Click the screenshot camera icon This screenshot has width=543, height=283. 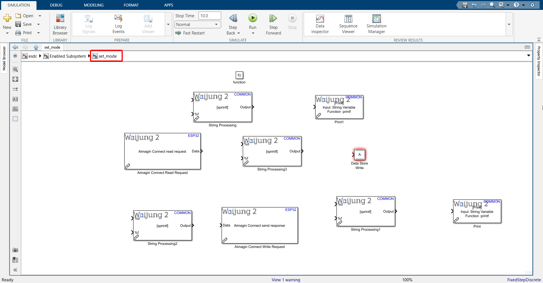15,250
